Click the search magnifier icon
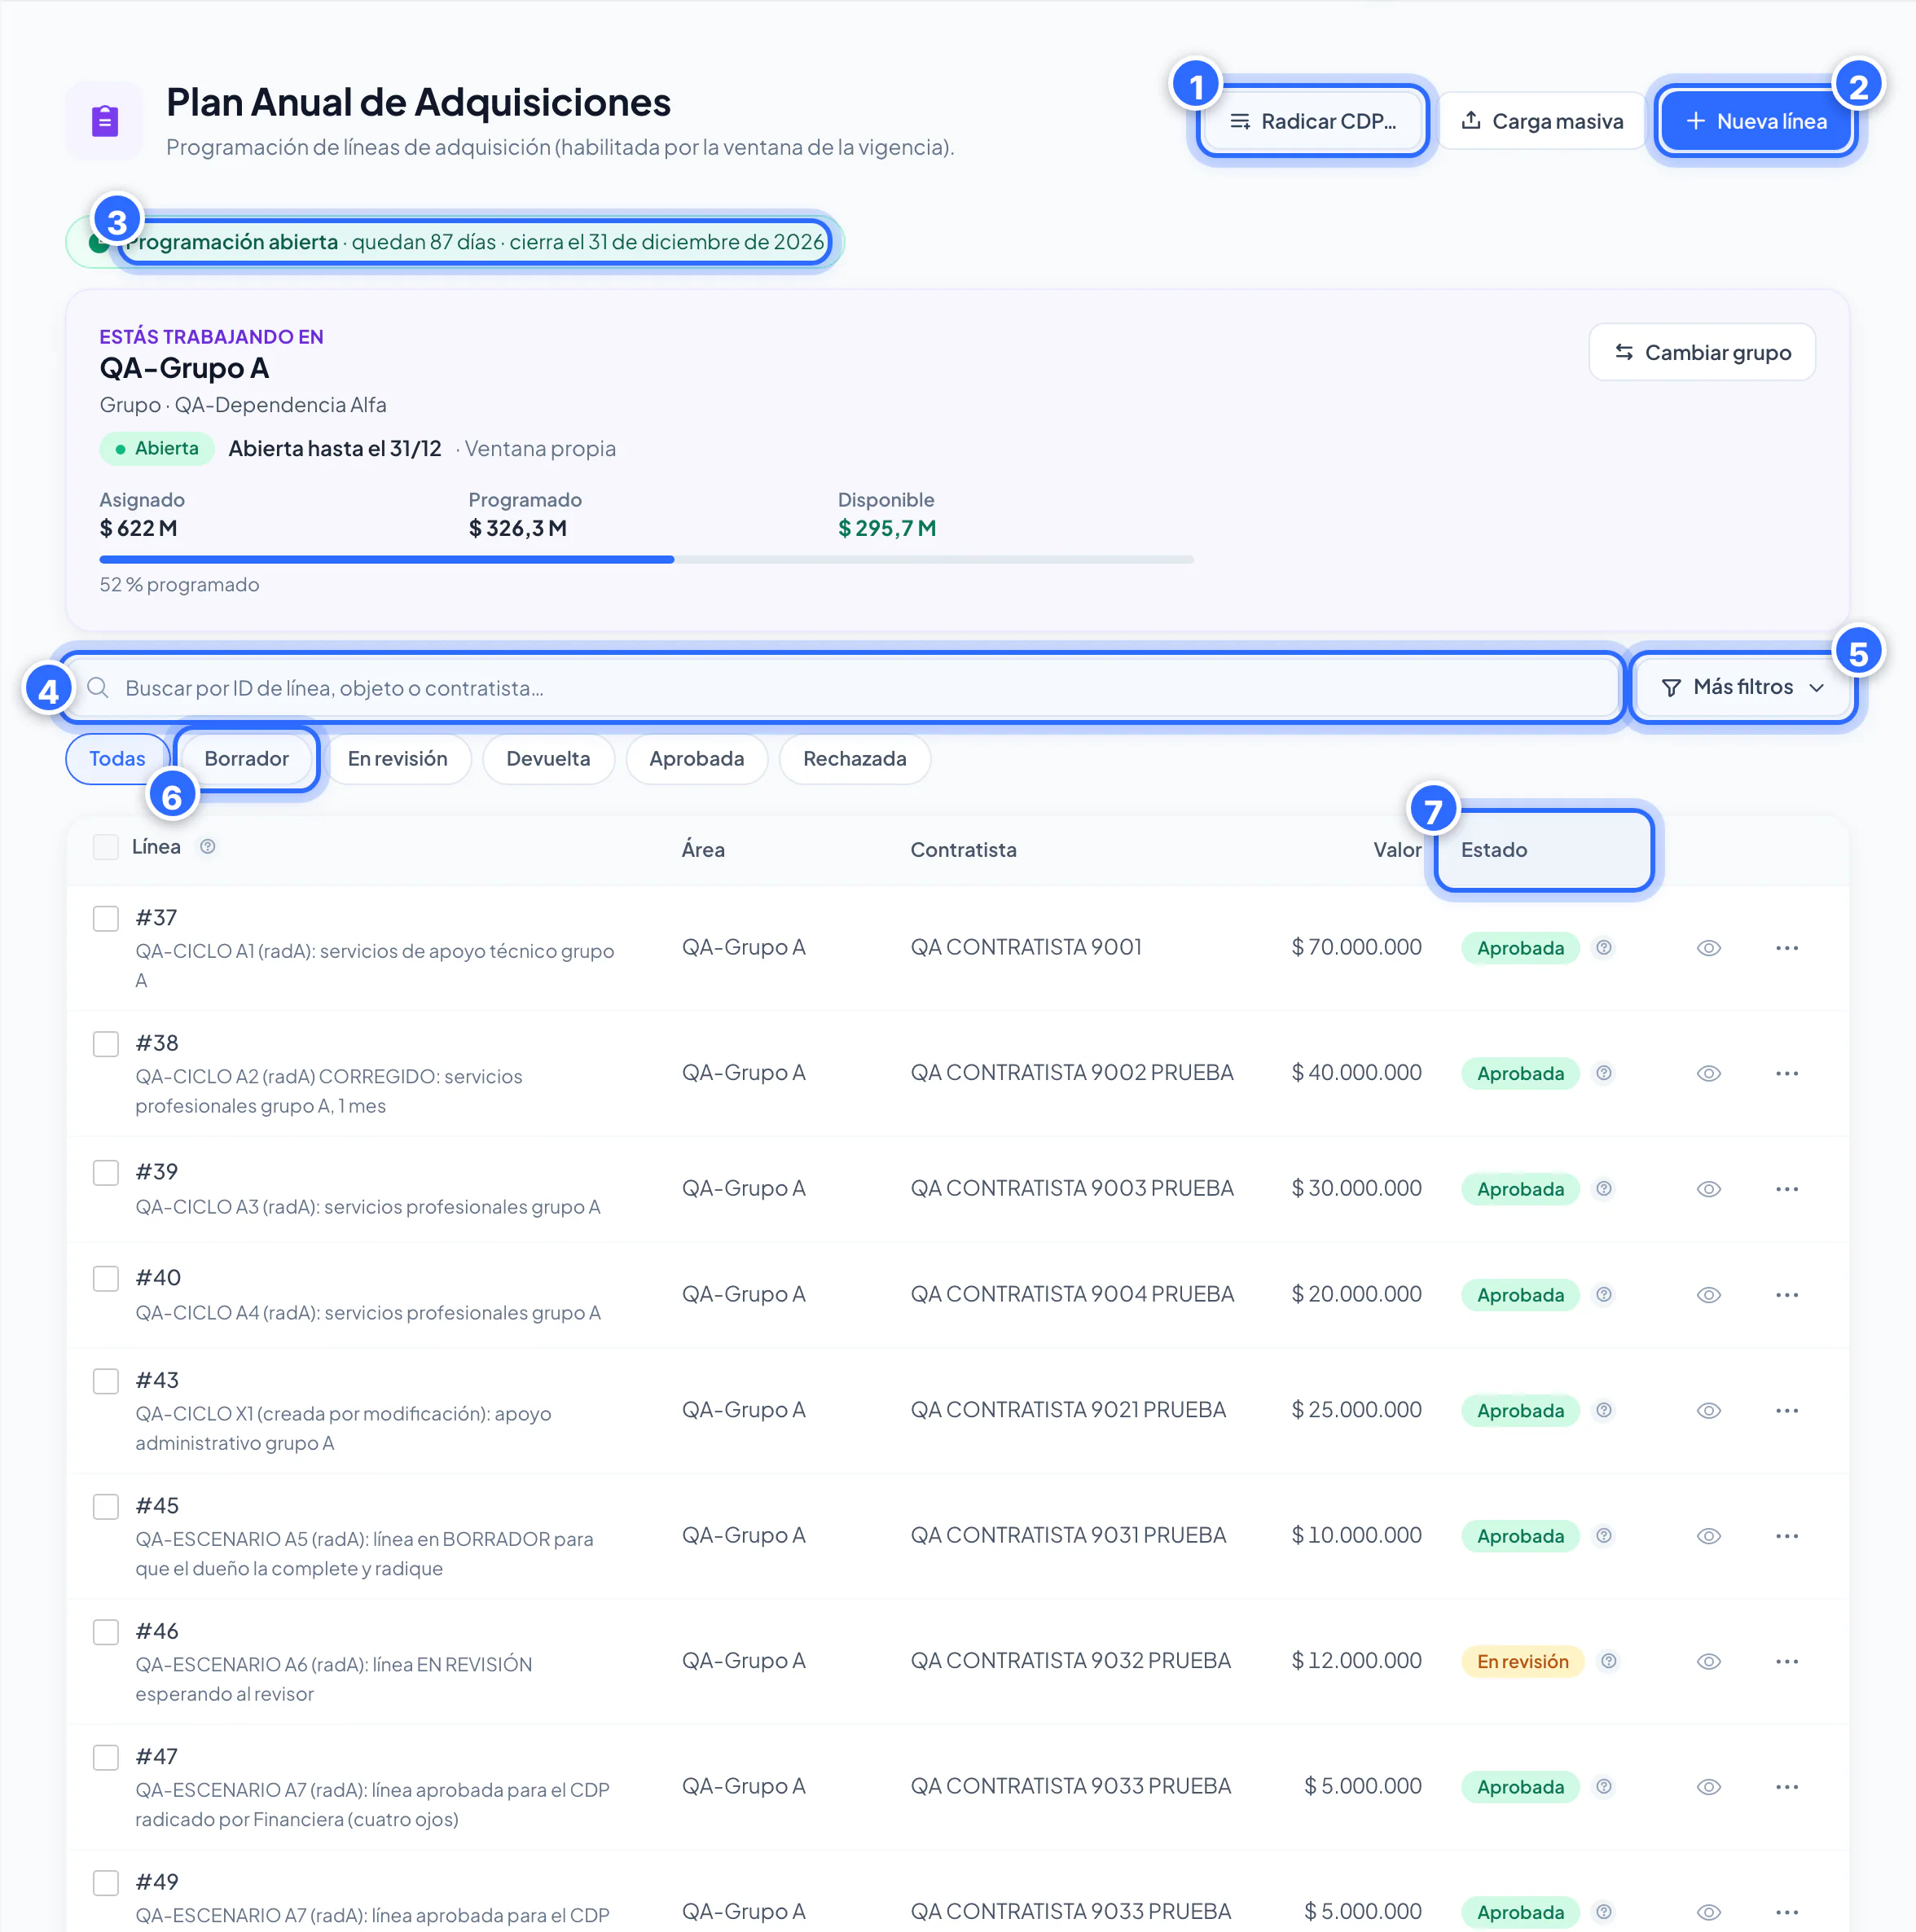This screenshot has width=1916, height=1932. 98,688
